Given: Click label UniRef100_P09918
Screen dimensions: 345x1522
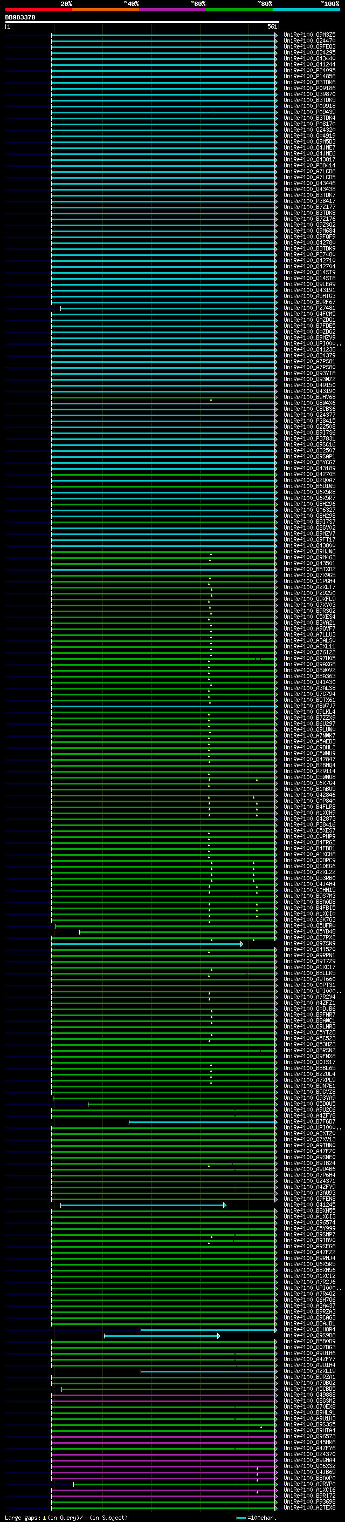Looking at the screenshot, I should tap(309, 106).
